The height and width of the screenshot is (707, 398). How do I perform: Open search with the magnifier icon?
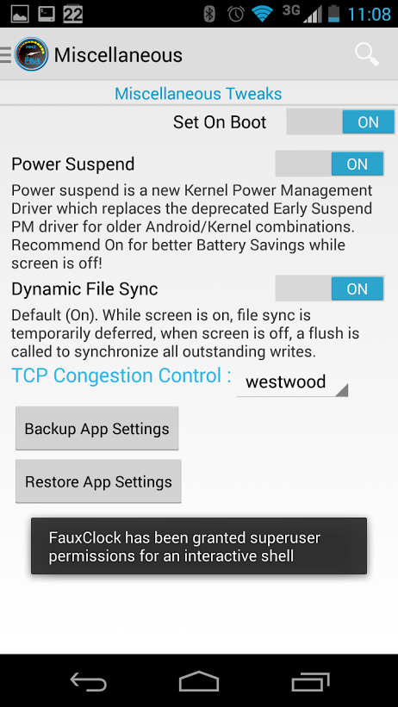coord(366,54)
